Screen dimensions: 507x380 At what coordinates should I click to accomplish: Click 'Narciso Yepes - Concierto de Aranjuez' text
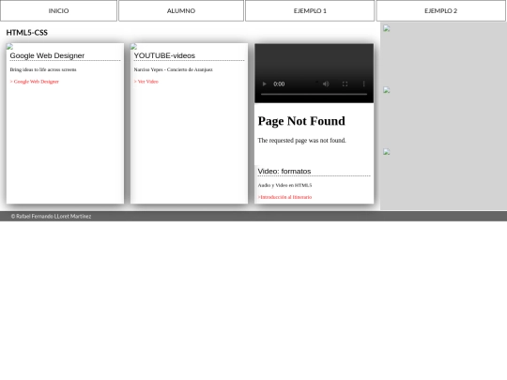[174, 69]
